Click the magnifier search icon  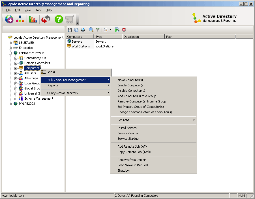point(91,30)
